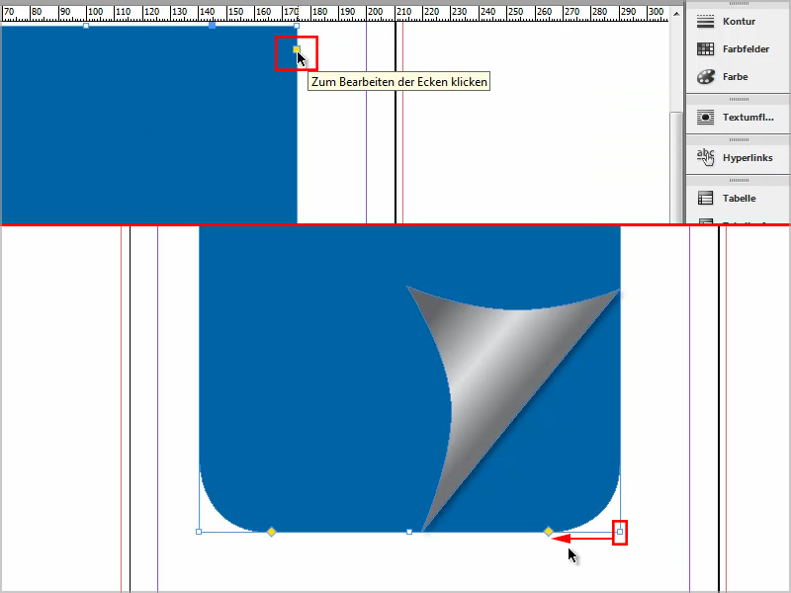This screenshot has width=791, height=593.
Task: Click the partially visible panel icon below Tabelle
Action: click(x=705, y=221)
